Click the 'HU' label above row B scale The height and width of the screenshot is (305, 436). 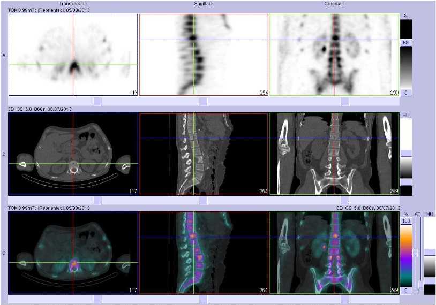406,115
